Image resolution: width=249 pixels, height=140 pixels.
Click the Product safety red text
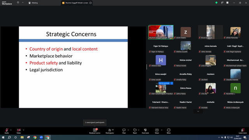point(44,63)
